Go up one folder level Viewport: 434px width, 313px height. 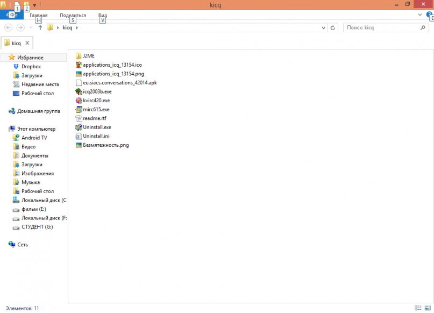click(x=40, y=27)
